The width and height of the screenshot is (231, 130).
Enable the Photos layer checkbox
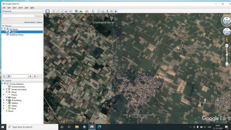coord(7,95)
